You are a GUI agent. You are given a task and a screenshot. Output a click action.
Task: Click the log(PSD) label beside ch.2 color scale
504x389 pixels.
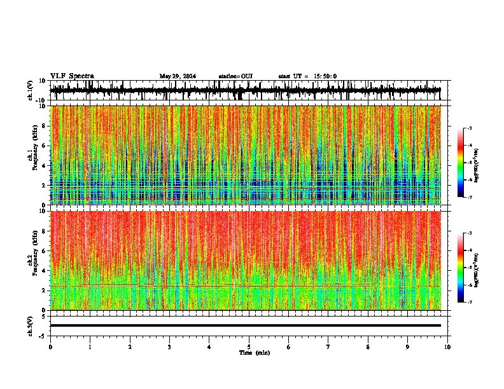[477, 270]
